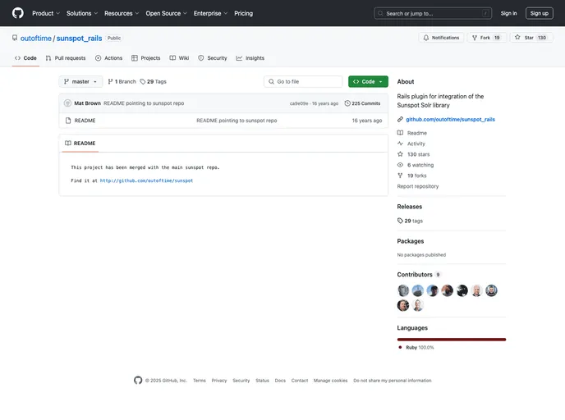
Task: Go to the Pricing page
Action: tap(244, 13)
